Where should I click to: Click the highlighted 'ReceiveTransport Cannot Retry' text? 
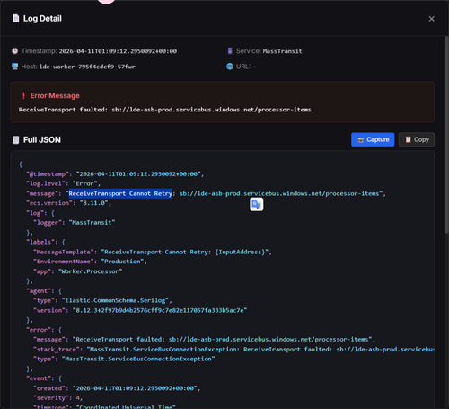pos(120,193)
